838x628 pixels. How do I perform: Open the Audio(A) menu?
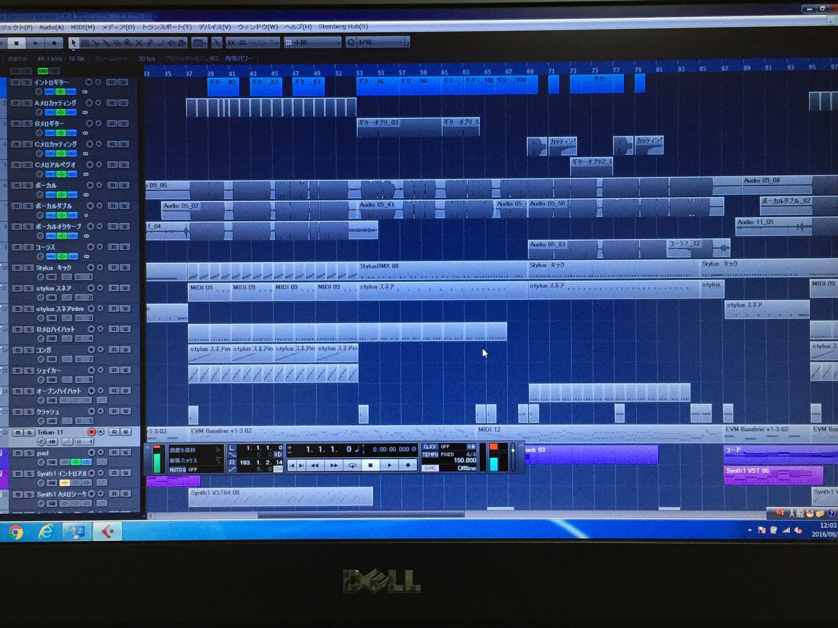click(52, 27)
